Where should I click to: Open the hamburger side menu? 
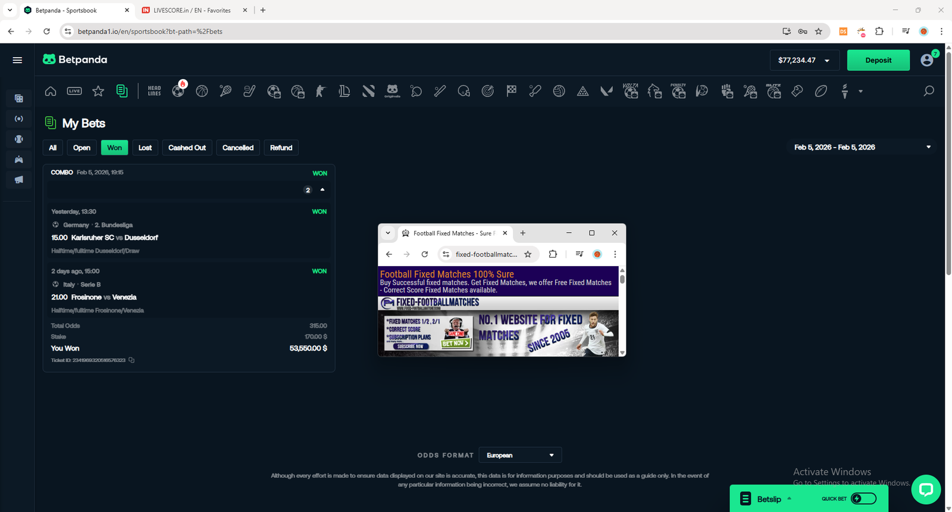click(17, 60)
